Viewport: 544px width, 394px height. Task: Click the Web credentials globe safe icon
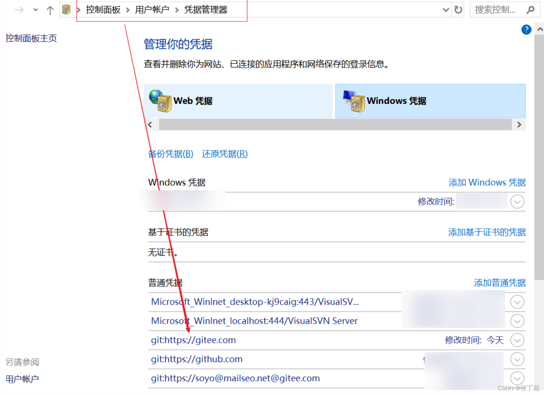pos(160,101)
